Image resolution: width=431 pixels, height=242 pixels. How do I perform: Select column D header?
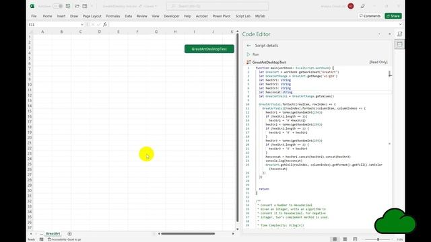pos(100,32)
